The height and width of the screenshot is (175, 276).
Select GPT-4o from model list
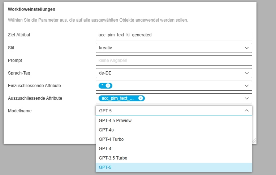tap(174, 130)
